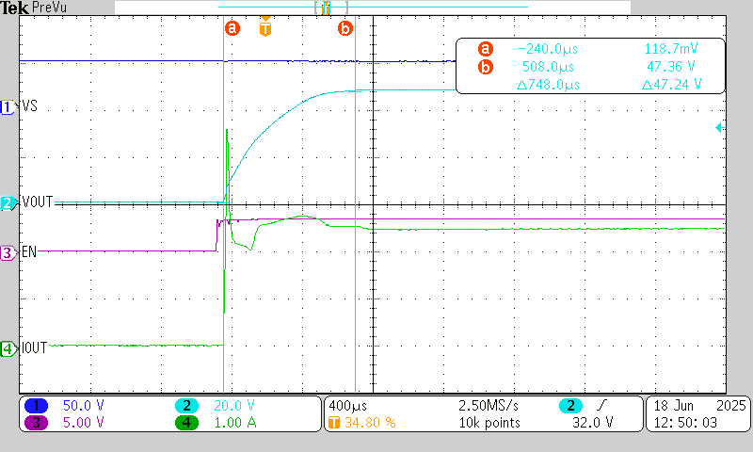Open the 2.50MS/s sample rate readout
Screen dimensions: 753x452
coord(488,405)
